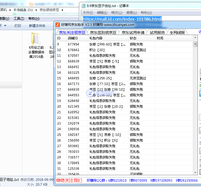Screen dimensions: 201x187
Task: Click the 7群8070085 QQ group text
Action: [x=138, y=181]
